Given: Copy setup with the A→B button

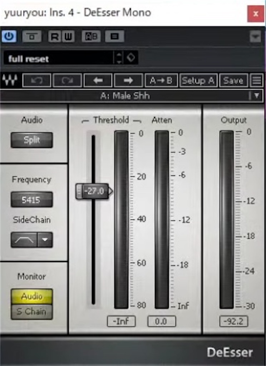Looking at the screenshot, I should 161,80.
